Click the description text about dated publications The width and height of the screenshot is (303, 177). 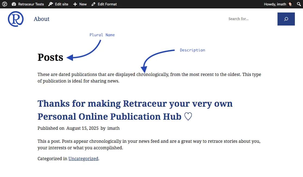pyautogui.click(x=149, y=78)
